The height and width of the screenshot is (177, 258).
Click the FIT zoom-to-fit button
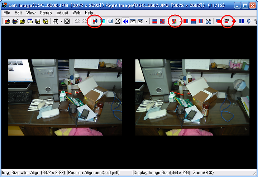click(x=133, y=21)
